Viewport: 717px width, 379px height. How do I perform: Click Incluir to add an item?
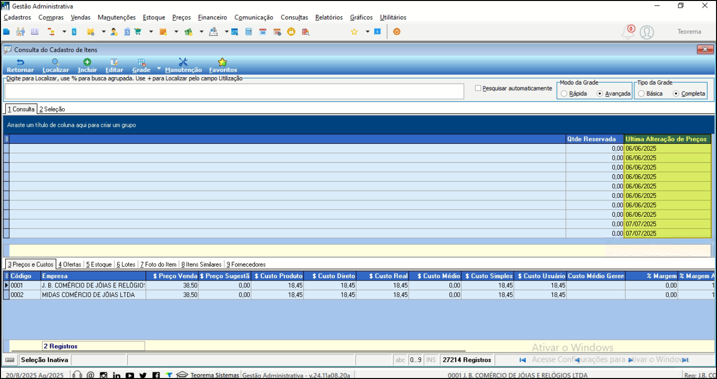(x=87, y=66)
